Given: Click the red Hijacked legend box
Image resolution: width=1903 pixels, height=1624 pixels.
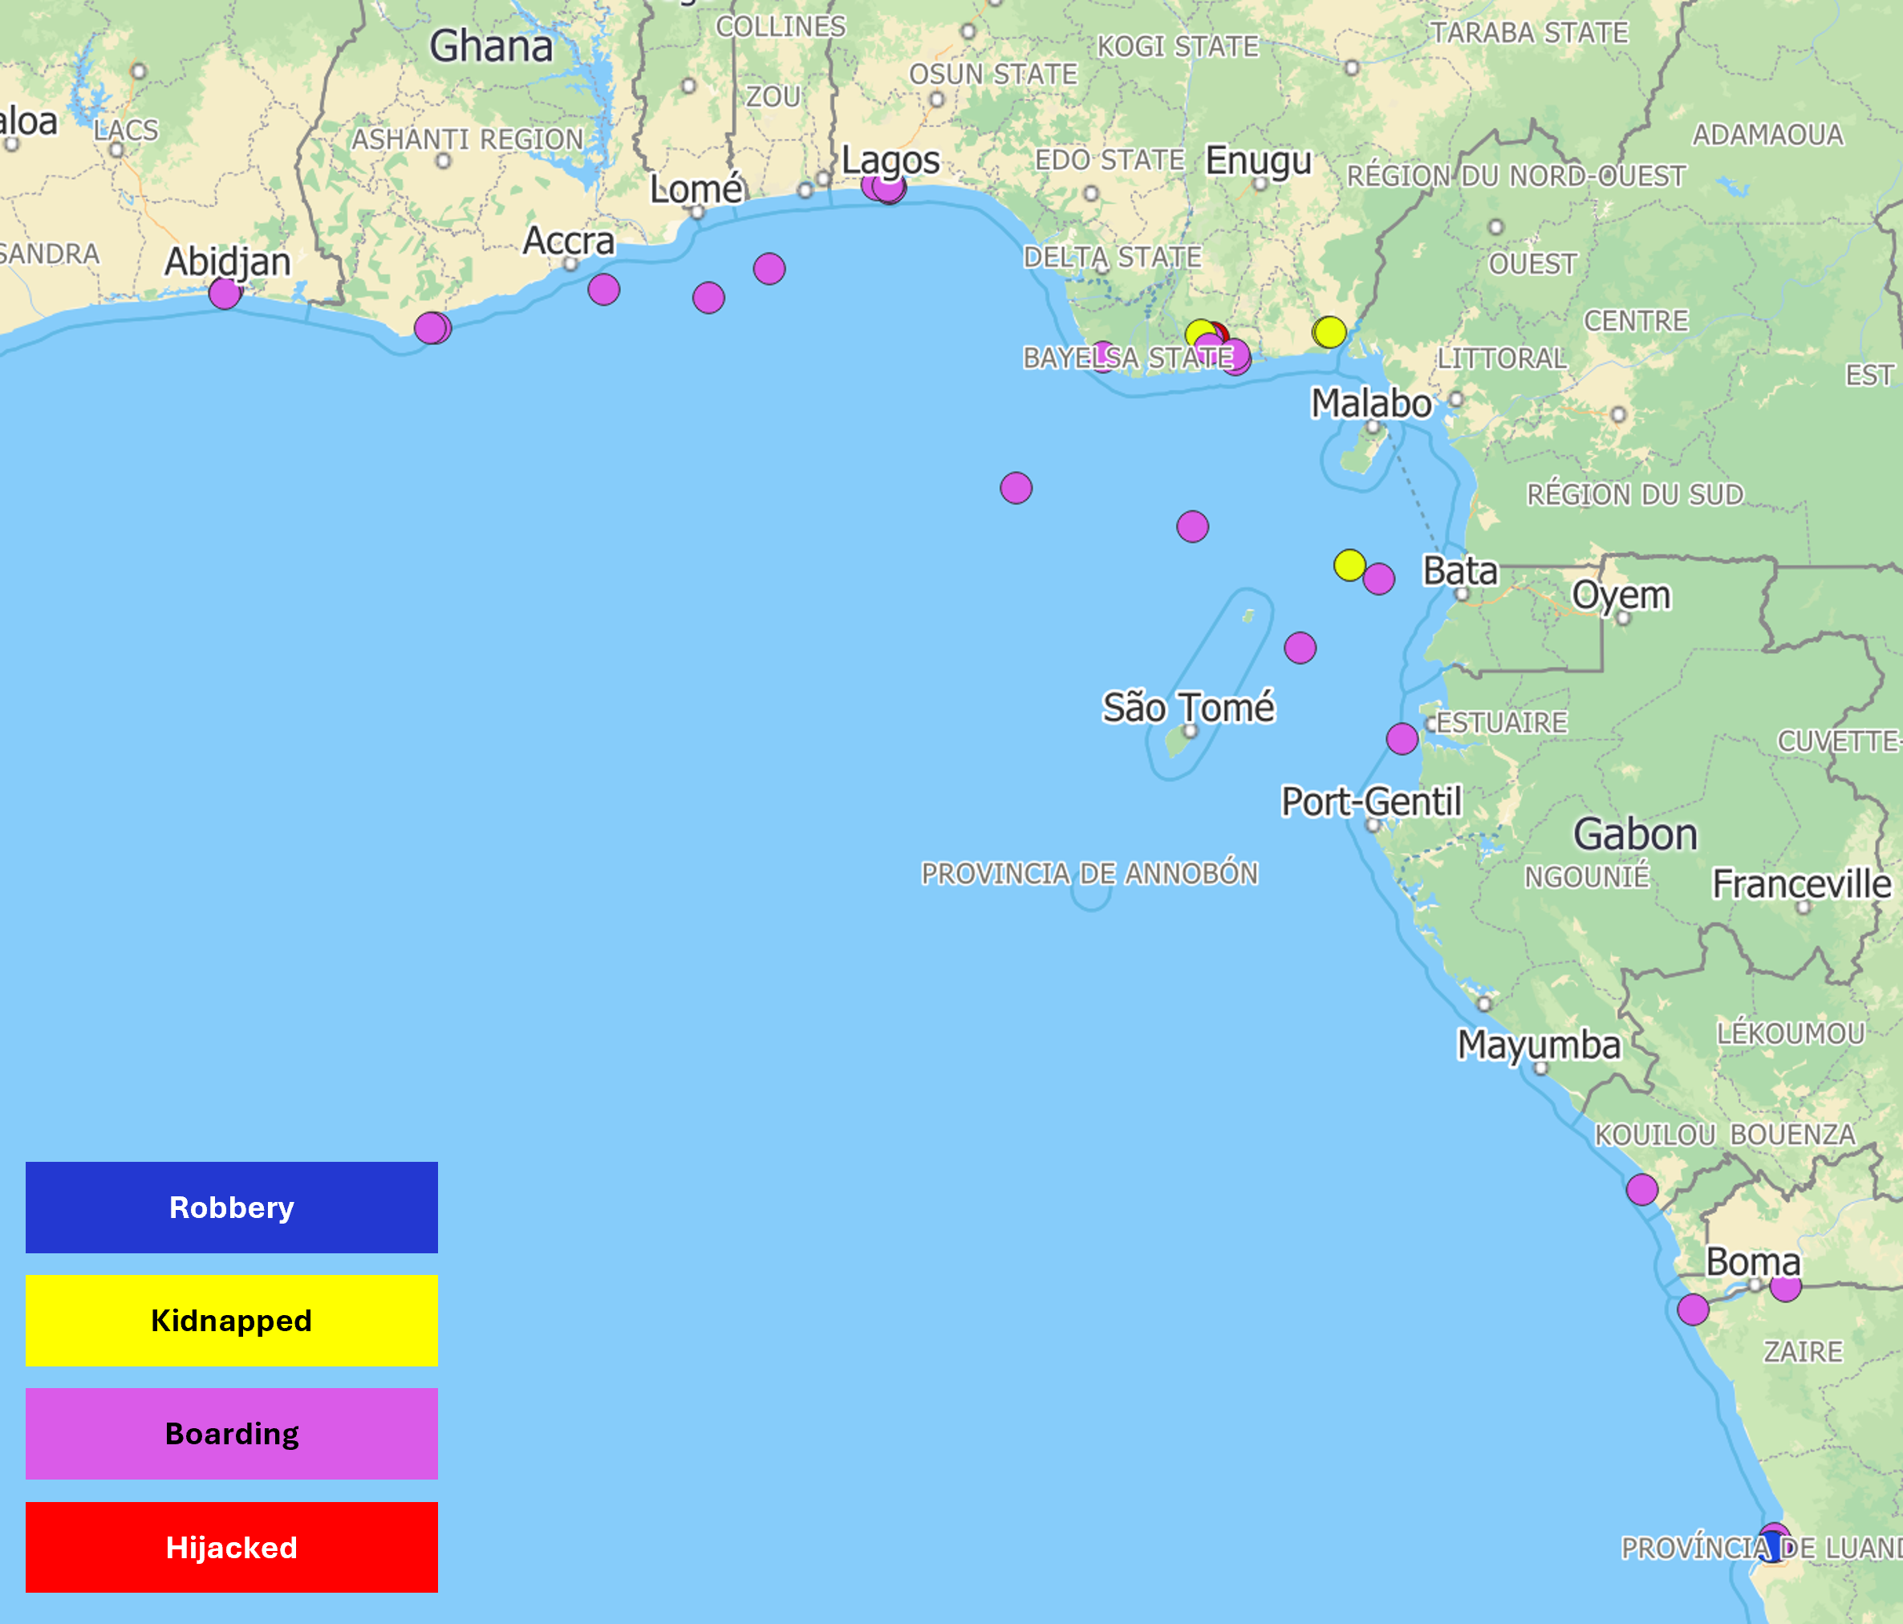Looking at the screenshot, I should tap(231, 1547).
